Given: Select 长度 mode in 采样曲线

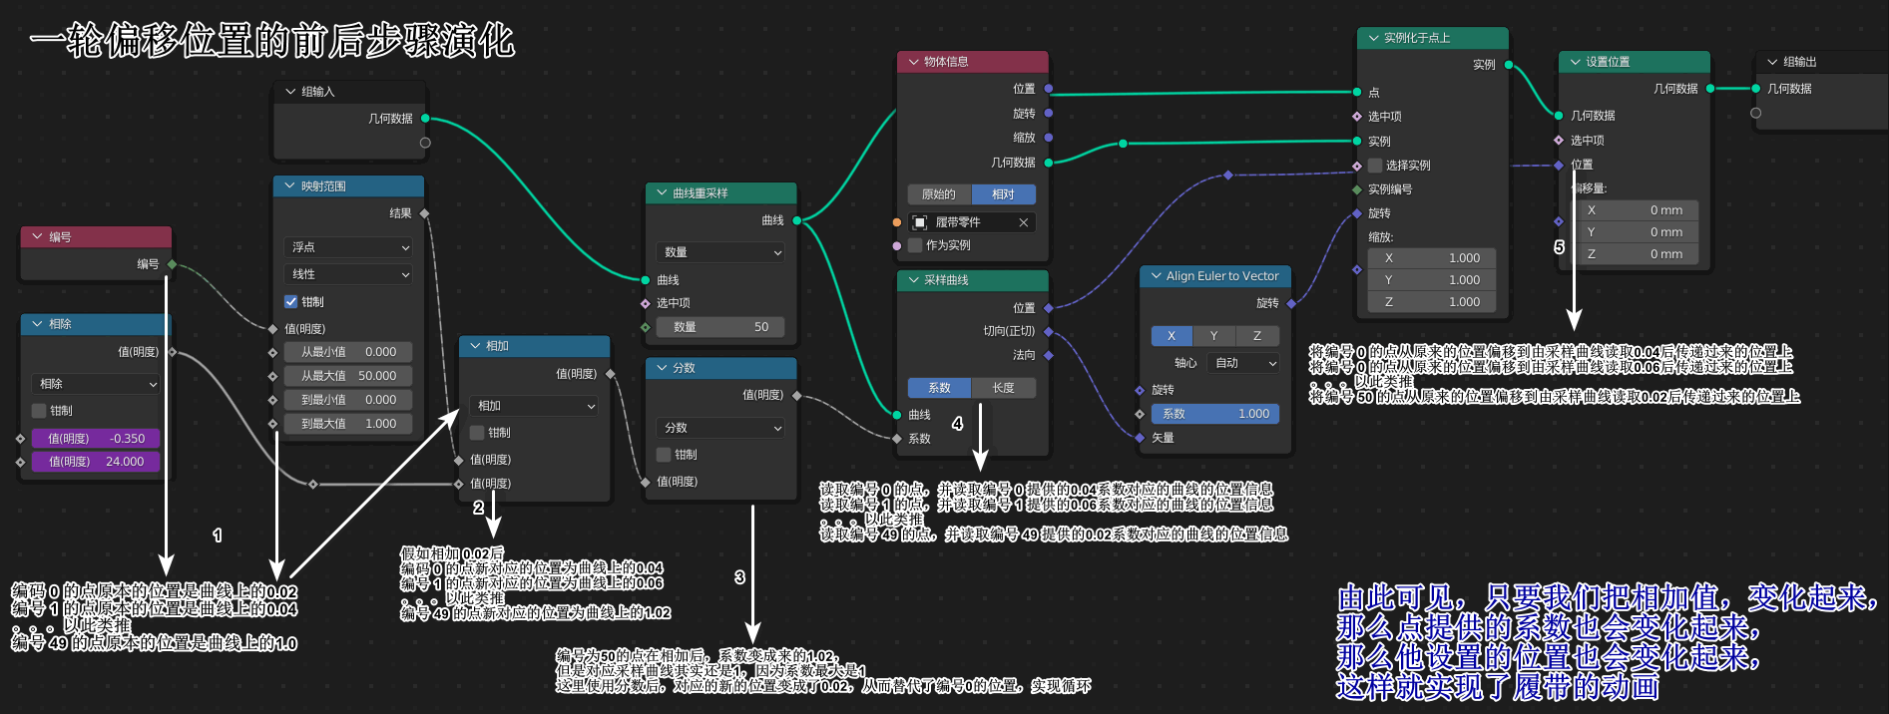Looking at the screenshot, I should click(1004, 388).
